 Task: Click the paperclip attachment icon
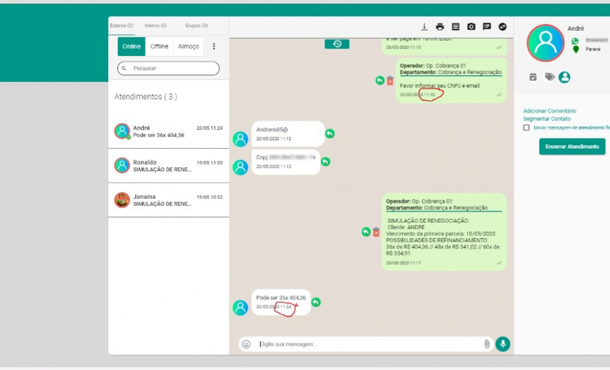tap(487, 344)
